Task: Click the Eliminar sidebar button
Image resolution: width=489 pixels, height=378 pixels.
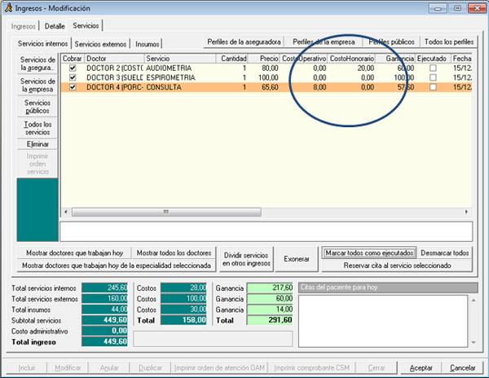Action: click(x=37, y=143)
